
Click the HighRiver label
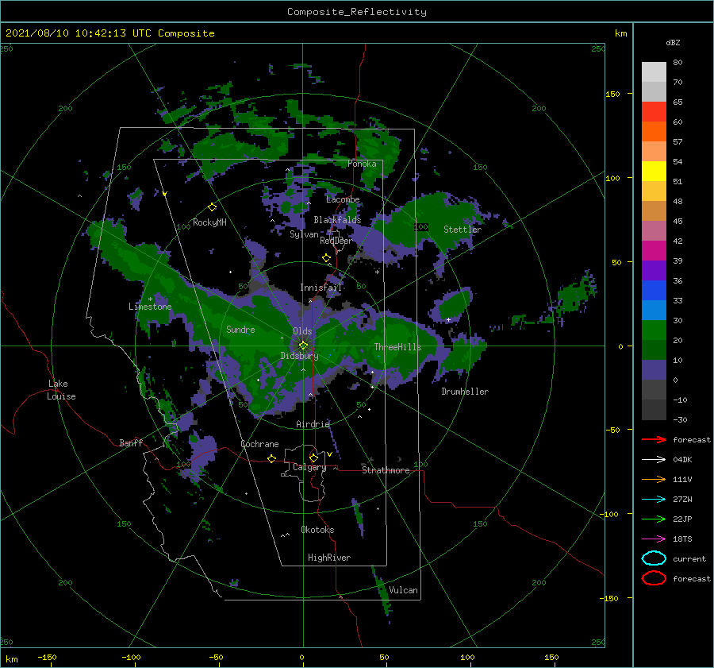tap(329, 558)
